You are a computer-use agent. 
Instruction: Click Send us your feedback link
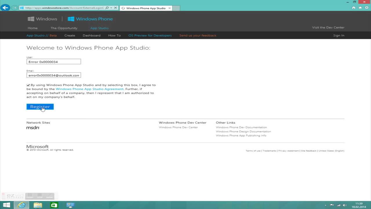pos(198,35)
